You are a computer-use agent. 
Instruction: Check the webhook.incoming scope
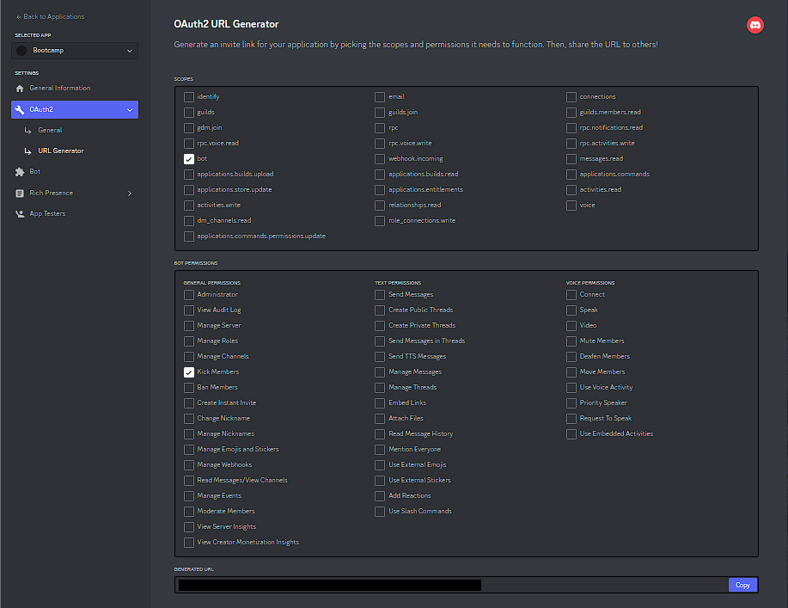(380, 159)
